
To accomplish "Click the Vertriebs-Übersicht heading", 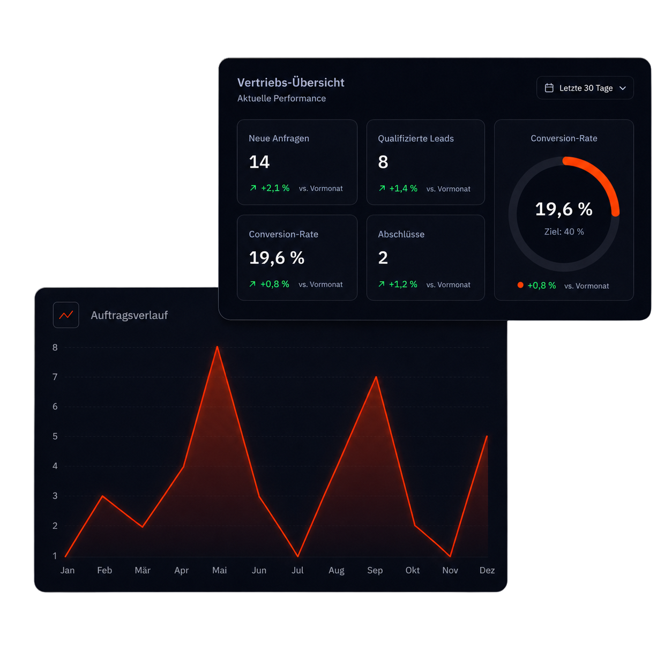I will point(291,83).
